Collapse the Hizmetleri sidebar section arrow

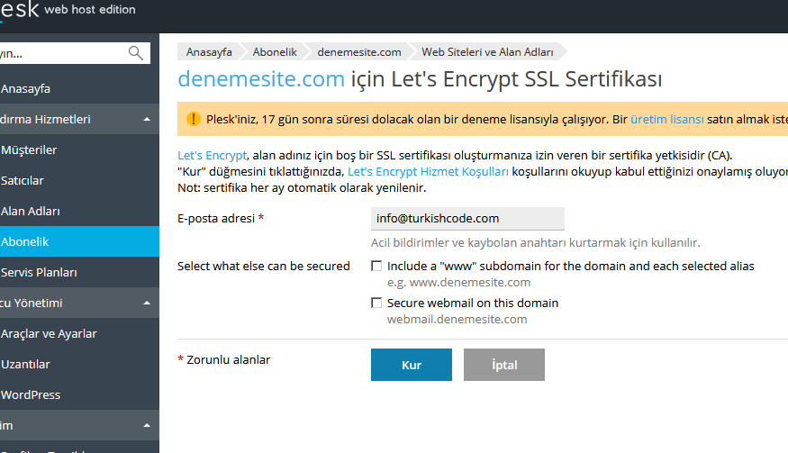pyautogui.click(x=147, y=119)
